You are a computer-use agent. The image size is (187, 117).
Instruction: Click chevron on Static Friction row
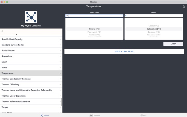point(60,51)
